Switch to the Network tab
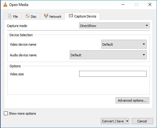This screenshot has width=157, height=128. coord(52,16)
